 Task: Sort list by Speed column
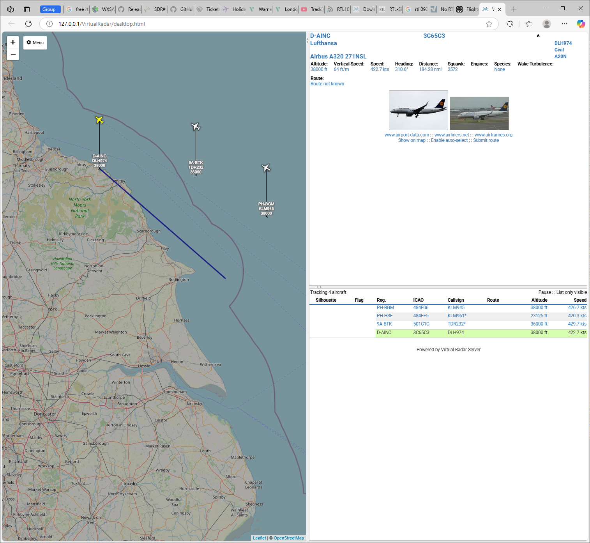[x=580, y=300]
